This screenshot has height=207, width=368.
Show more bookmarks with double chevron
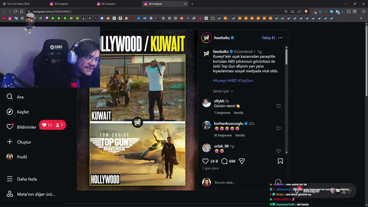(361, 18)
